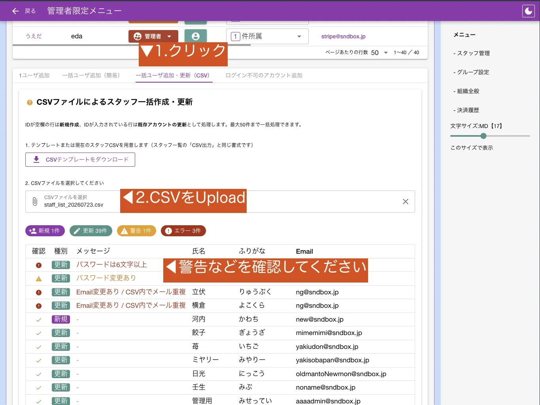Click the 更新 badge on 餃子 row
The width and height of the screenshot is (540, 405).
pos(61,333)
